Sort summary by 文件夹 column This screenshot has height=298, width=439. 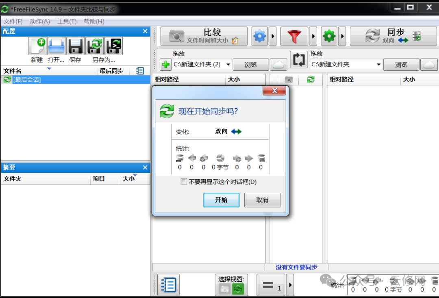(46, 179)
